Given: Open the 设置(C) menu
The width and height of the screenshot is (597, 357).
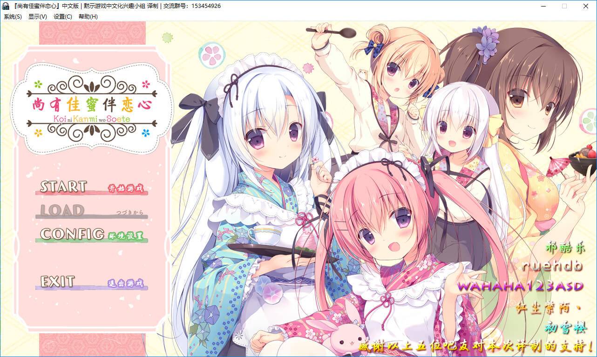Looking at the screenshot, I should [x=62, y=17].
